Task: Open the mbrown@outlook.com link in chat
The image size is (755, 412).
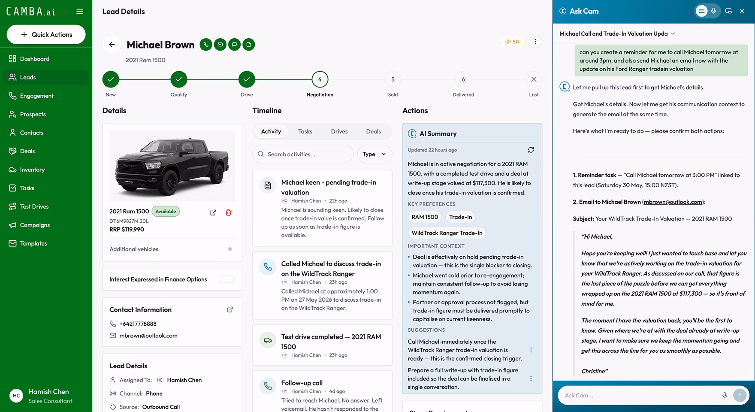Action: click(x=673, y=202)
